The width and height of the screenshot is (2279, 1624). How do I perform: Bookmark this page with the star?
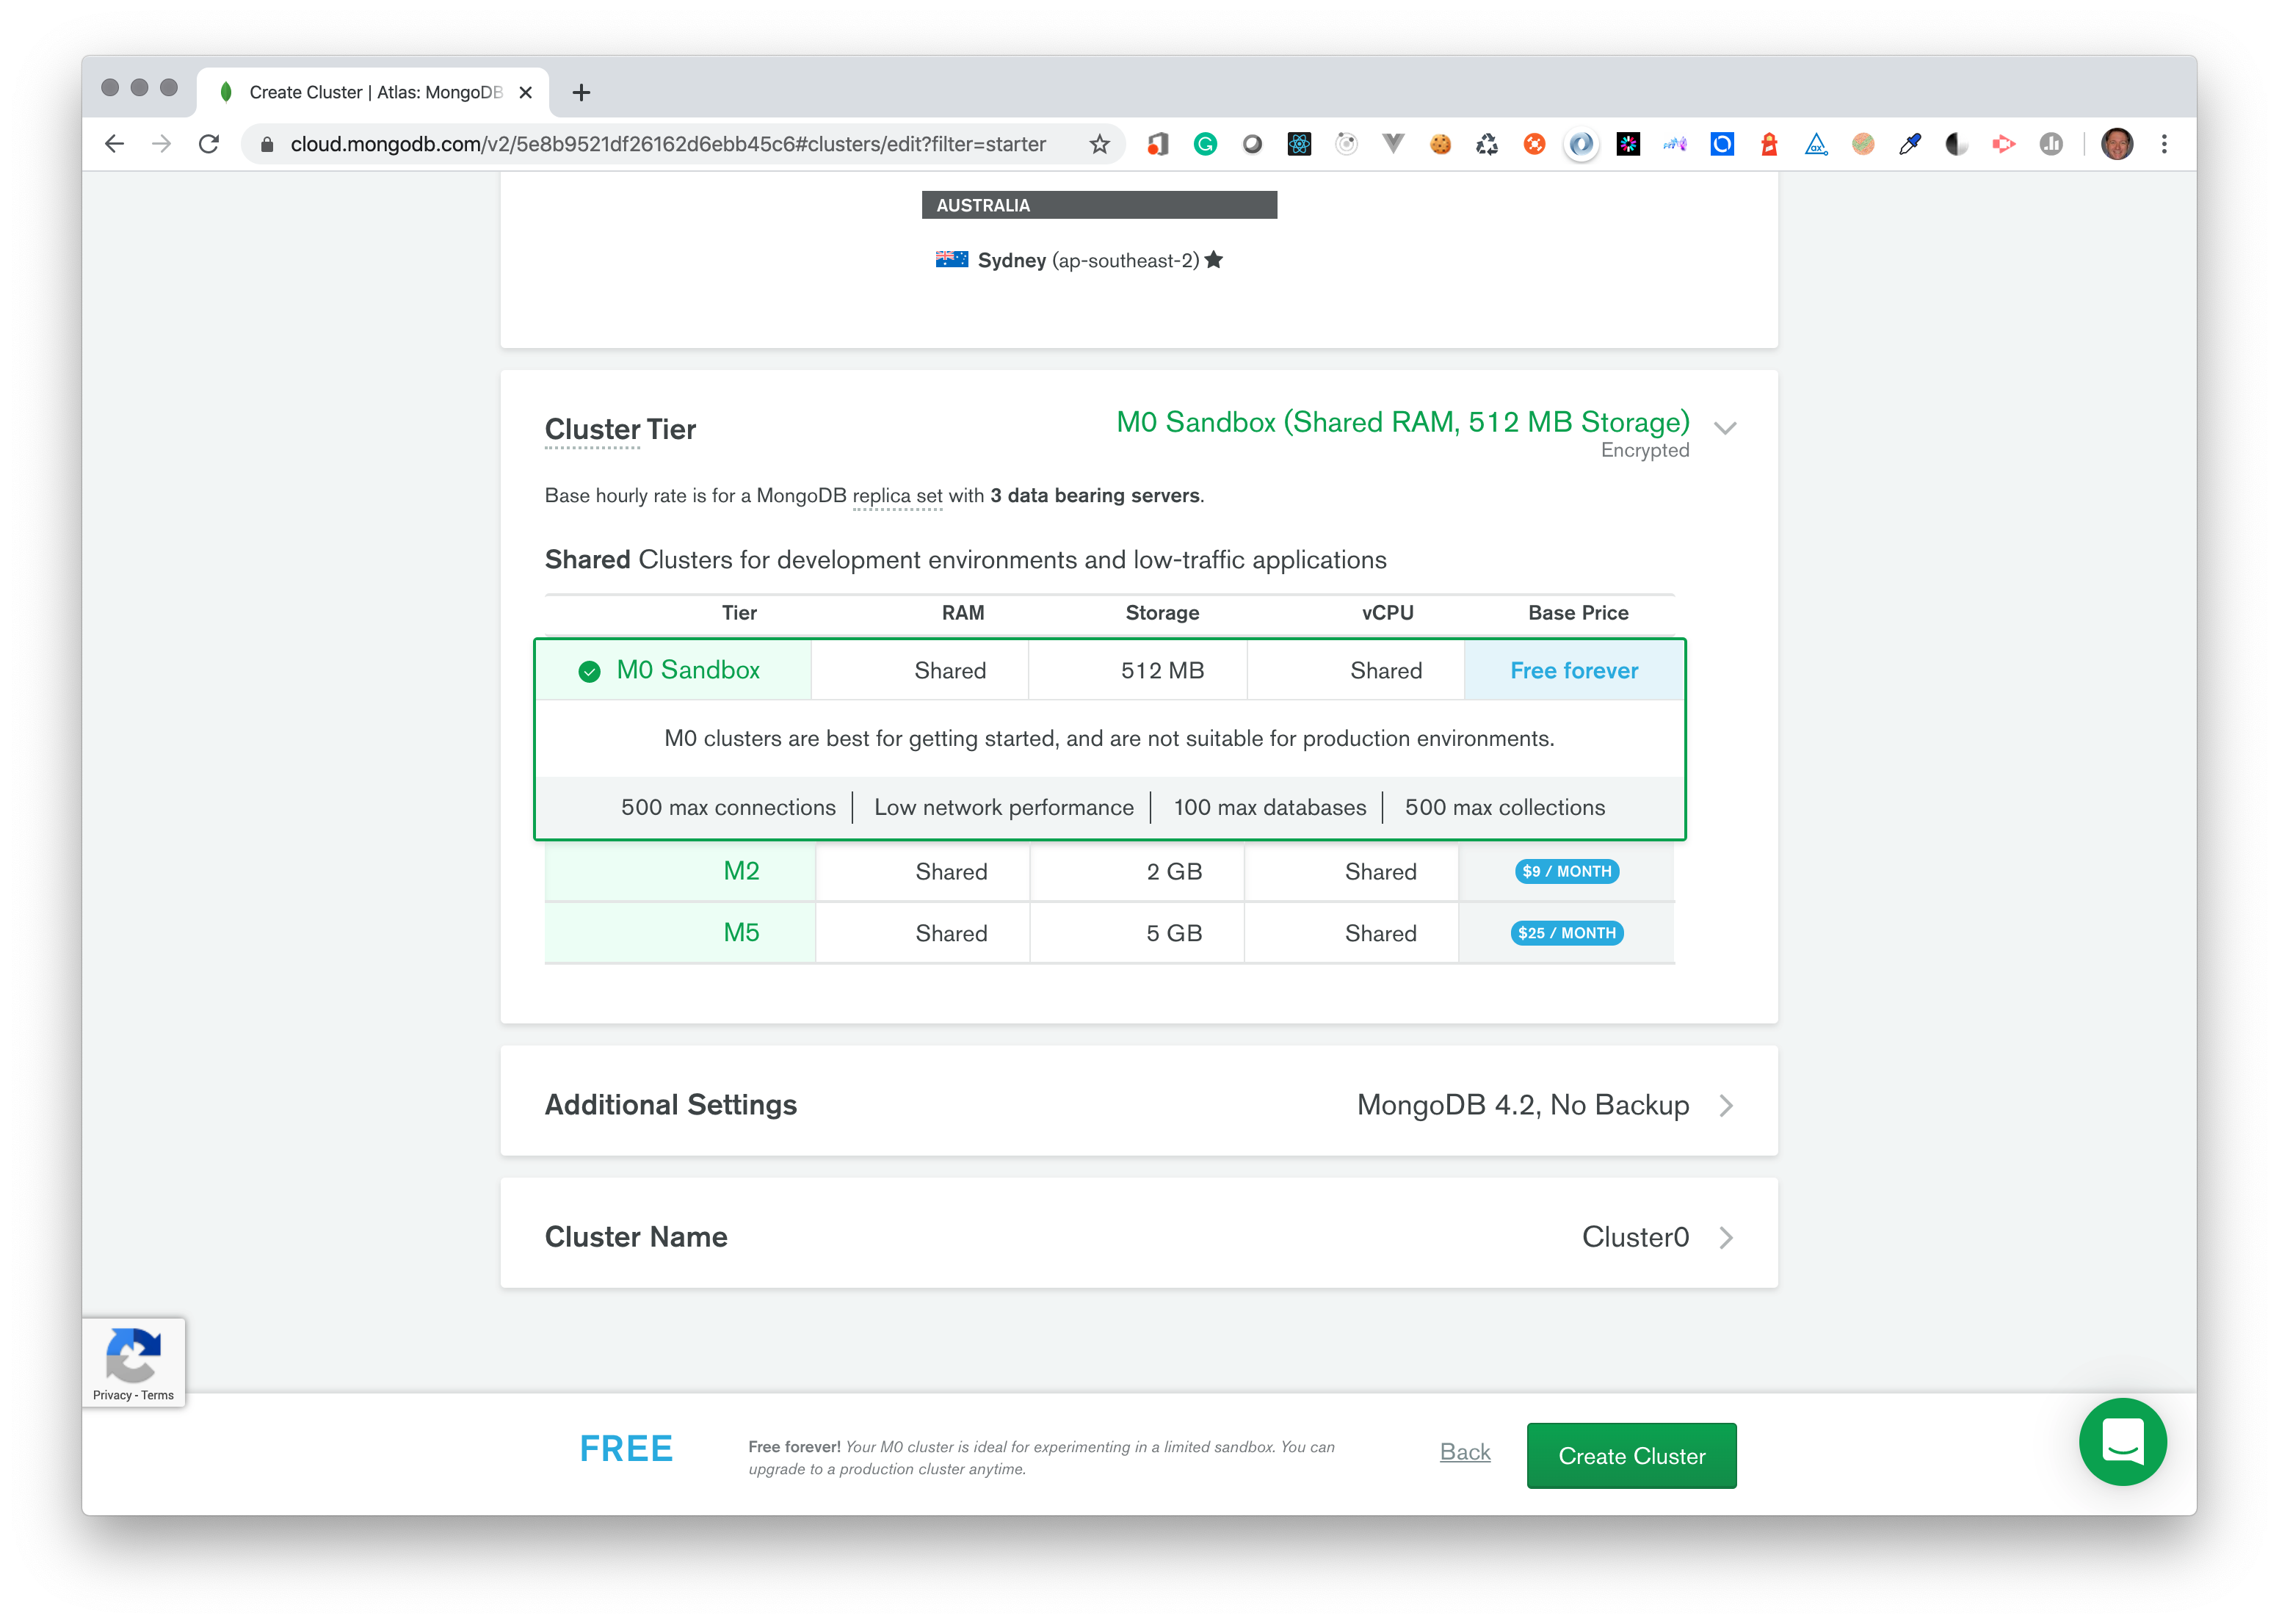pos(1099,144)
